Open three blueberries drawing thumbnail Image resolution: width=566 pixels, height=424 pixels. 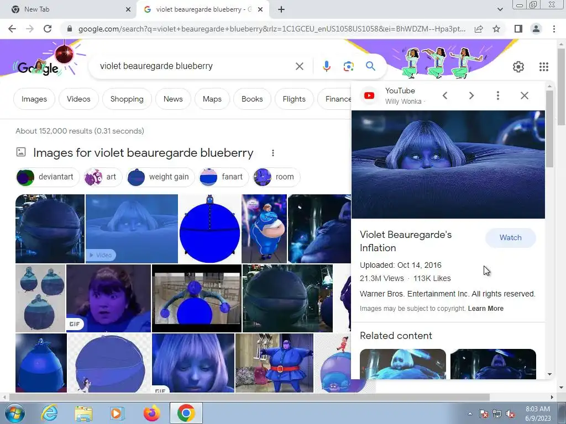(40, 298)
